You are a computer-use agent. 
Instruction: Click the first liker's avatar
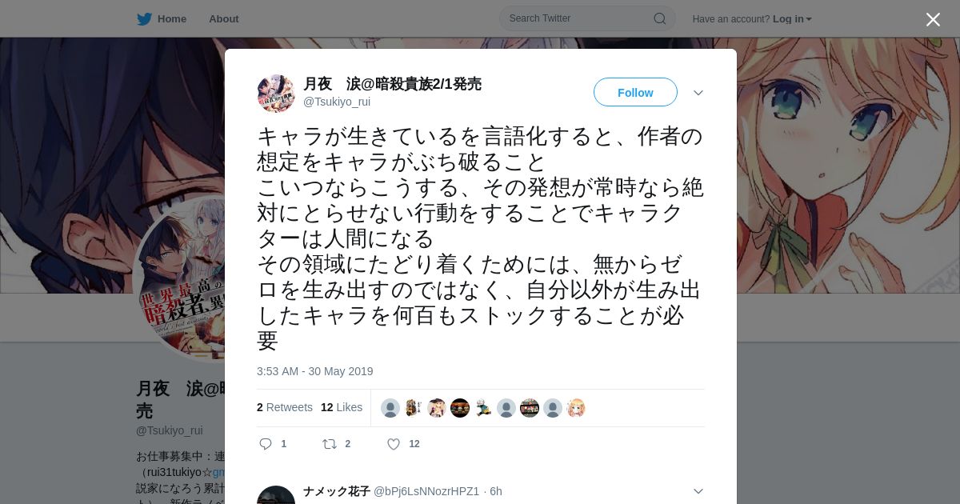390,408
